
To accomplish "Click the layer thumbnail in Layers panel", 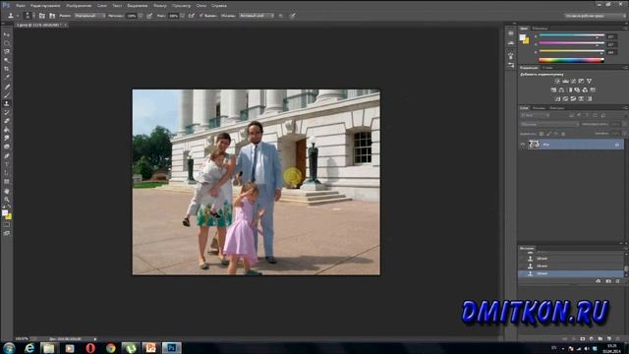I will [x=534, y=145].
